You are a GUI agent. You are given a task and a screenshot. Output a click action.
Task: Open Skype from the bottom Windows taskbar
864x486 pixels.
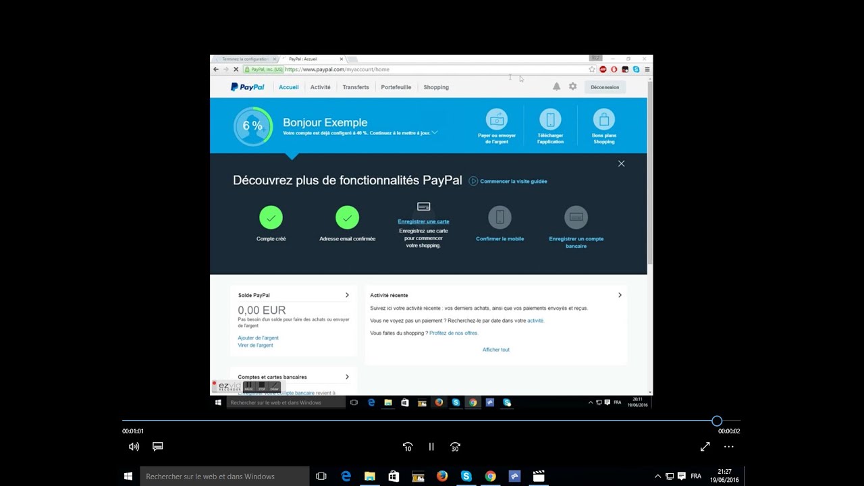[466, 476]
